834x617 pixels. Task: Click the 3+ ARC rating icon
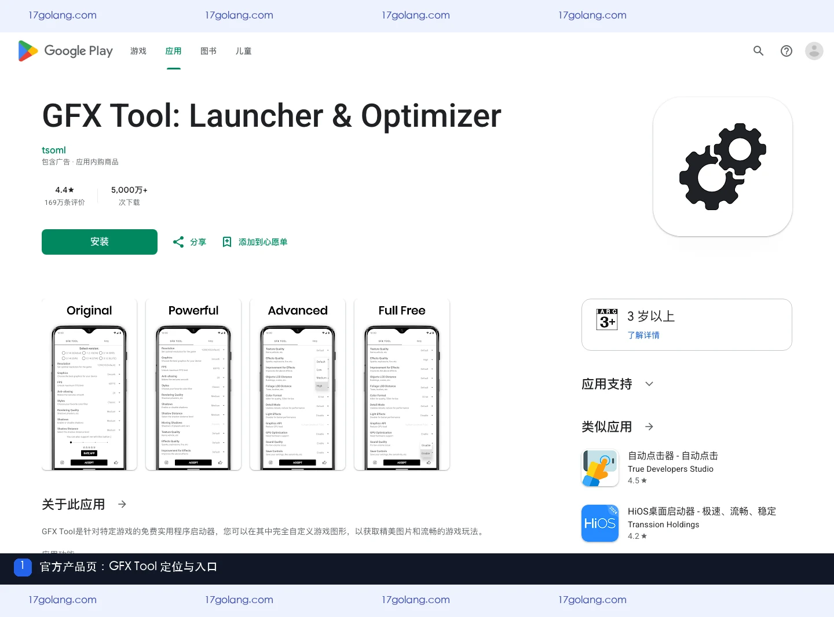(607, 319)
